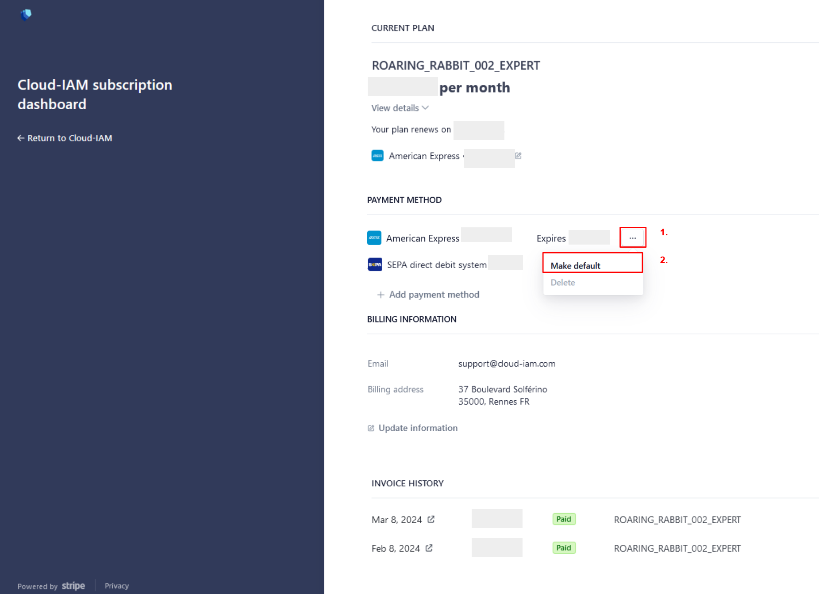Click the support@cloud-iam.com email text
The image size is (819, 594).
[507, 364]
